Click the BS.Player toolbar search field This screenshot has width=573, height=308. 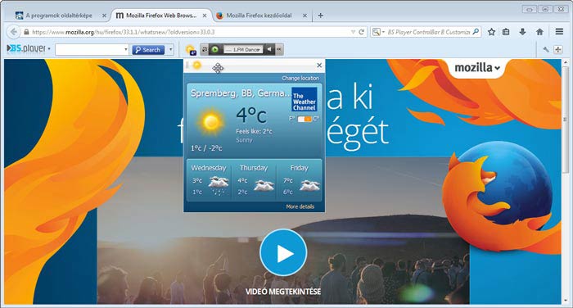pos(89,49)
